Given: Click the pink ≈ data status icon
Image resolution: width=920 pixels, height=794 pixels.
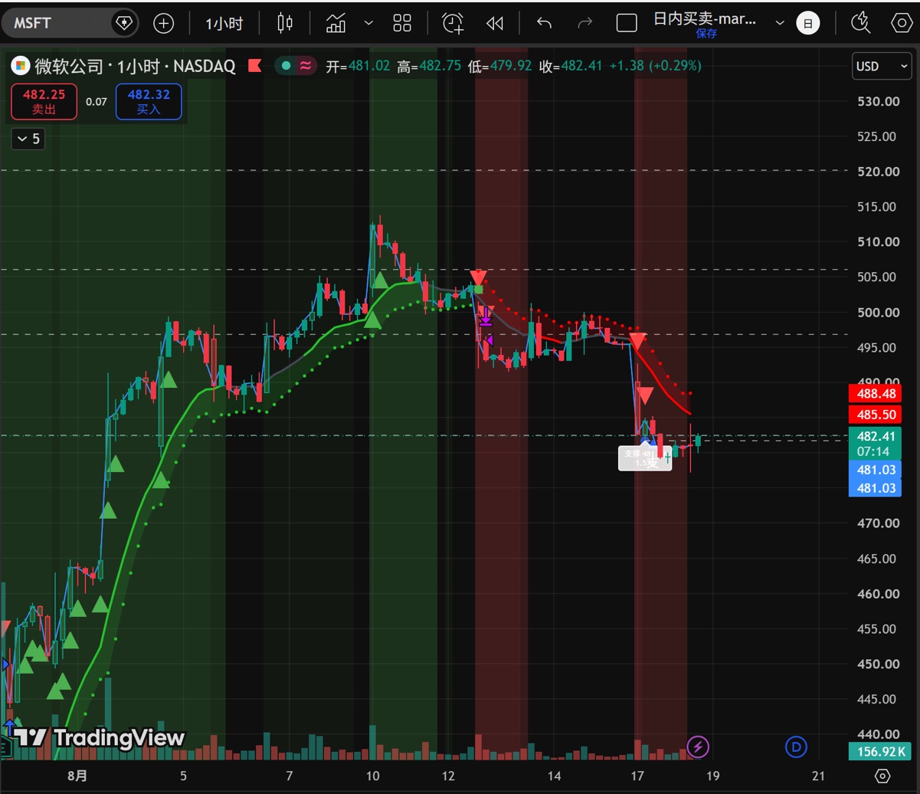Looking at the screenshot, I should pos(306,66).
